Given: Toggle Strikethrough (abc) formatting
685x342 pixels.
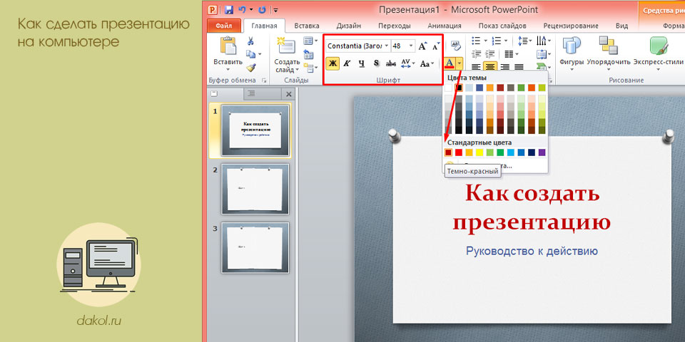Looking at the screenshot, I should click(391, 63).
